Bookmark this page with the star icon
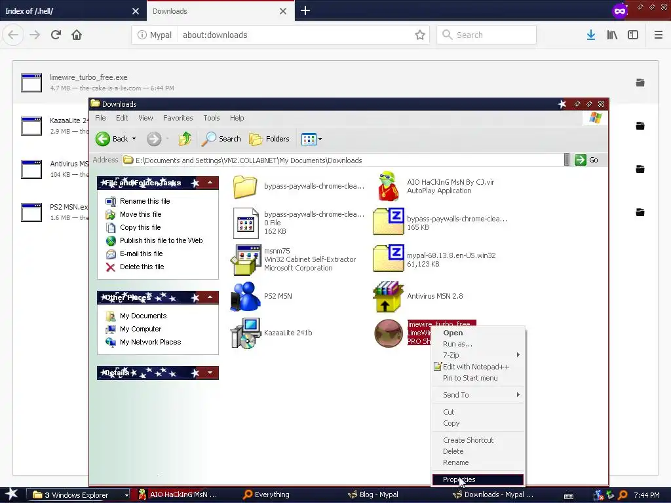 tap(420, 35)
